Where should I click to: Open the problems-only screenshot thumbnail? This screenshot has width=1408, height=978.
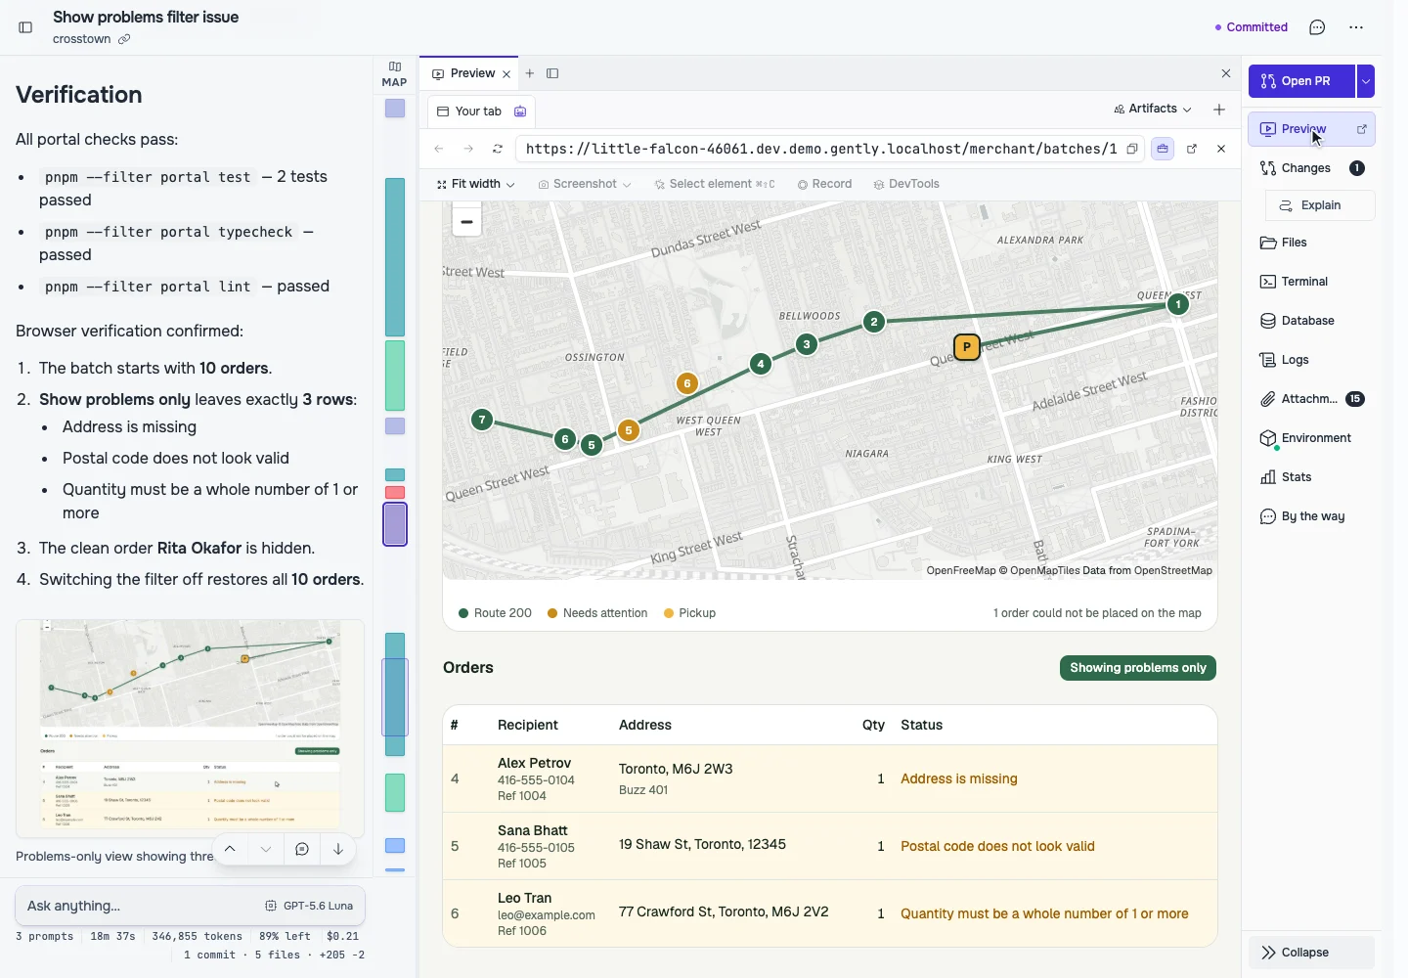click(190, 729)
